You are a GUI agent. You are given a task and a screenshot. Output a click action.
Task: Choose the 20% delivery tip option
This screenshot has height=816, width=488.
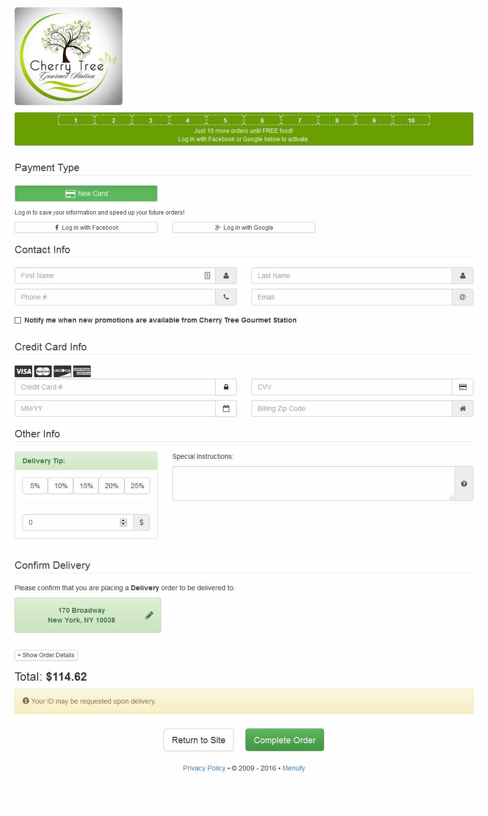coord(111,486)
